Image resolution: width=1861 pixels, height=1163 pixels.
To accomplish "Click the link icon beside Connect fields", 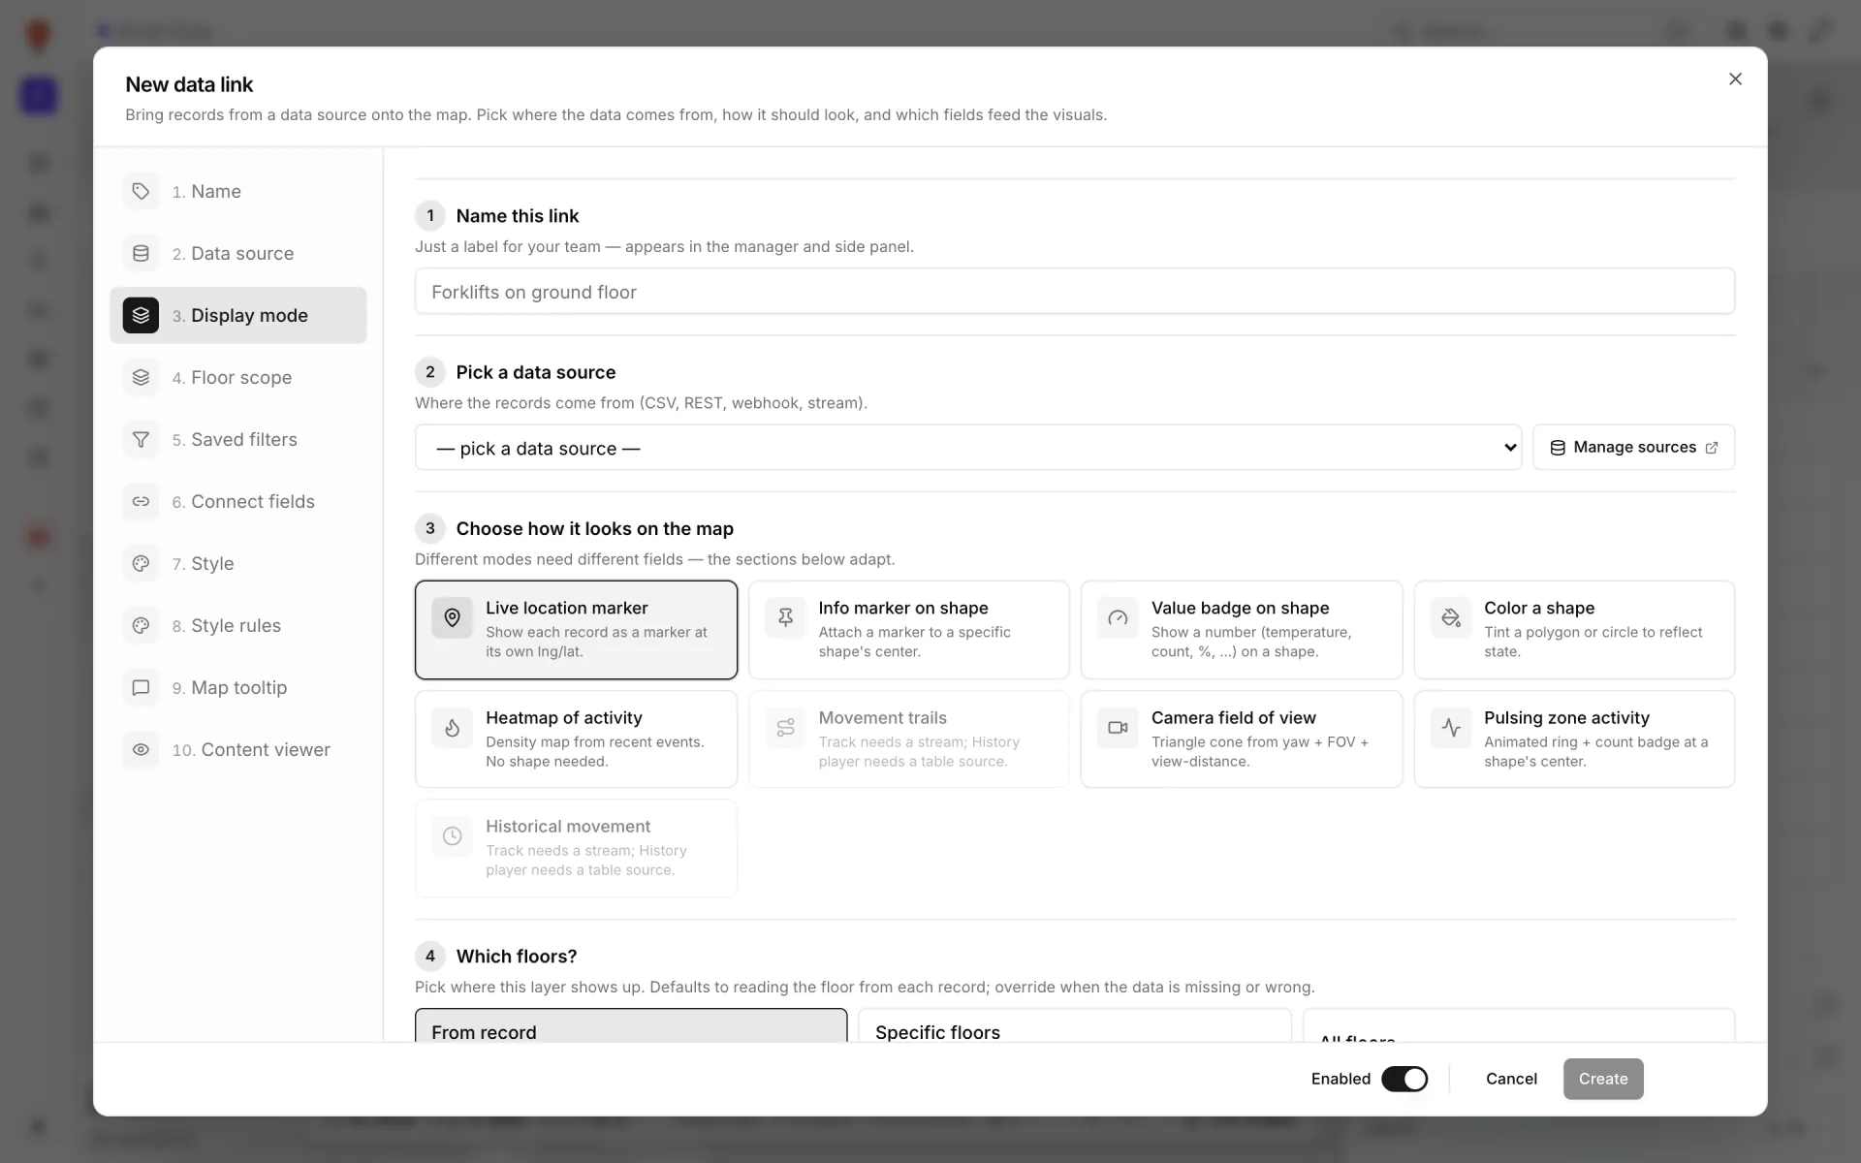I will [141, 501].
